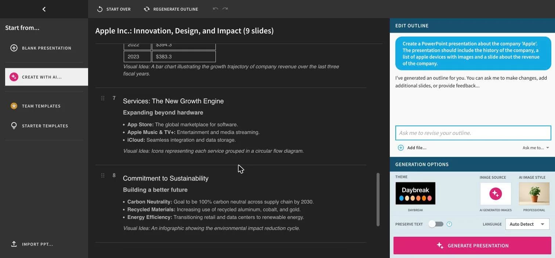Click the blue prompt message bubble
Screen dimensions: 555x258
pos(473,54)
